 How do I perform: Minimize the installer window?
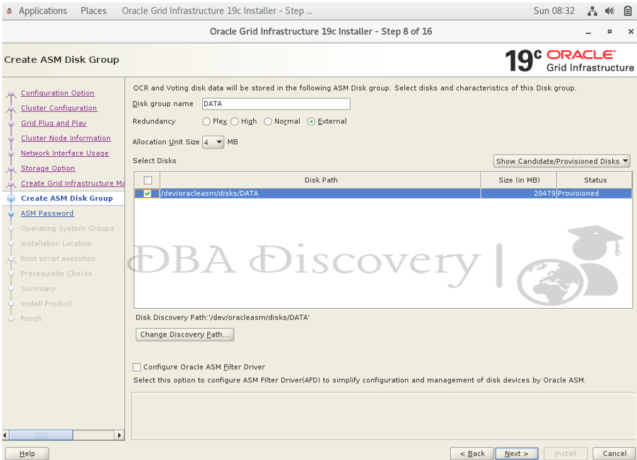click(588, 32)
